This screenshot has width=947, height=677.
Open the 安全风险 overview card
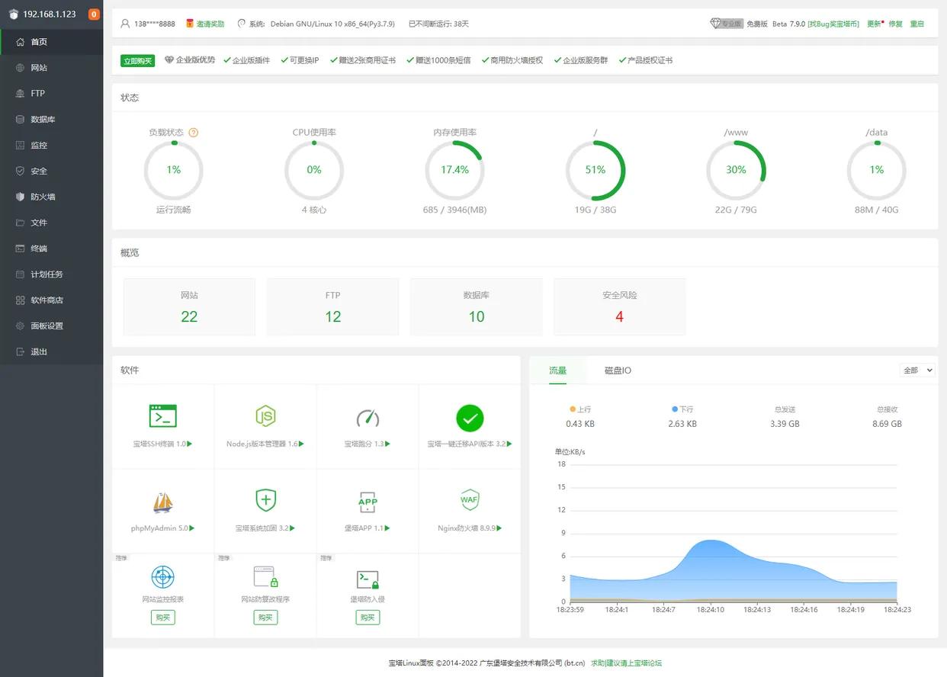pyautogui.click(x=619, y=306)
